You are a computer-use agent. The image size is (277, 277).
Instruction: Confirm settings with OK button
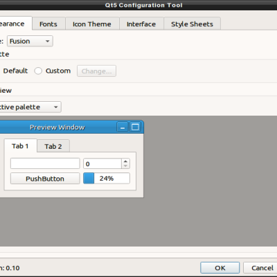pyautogui.click(x=220, y=268)
